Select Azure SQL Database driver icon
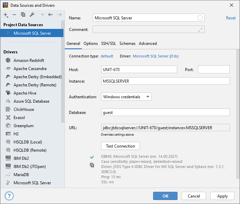 pyautogui.click(x=8, y=101)
